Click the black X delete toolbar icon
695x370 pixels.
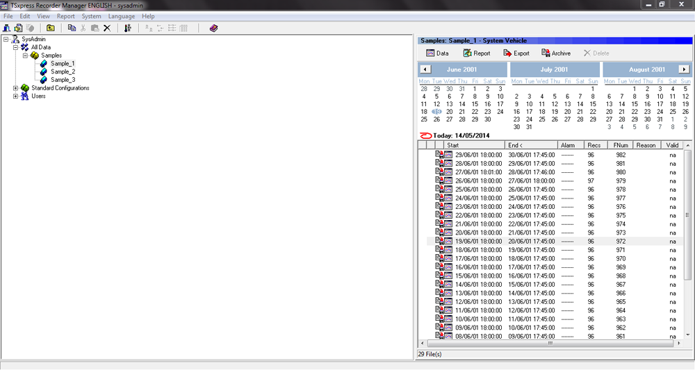point(107,28)
